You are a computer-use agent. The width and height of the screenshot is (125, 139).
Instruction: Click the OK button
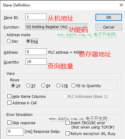click(109, 17)
